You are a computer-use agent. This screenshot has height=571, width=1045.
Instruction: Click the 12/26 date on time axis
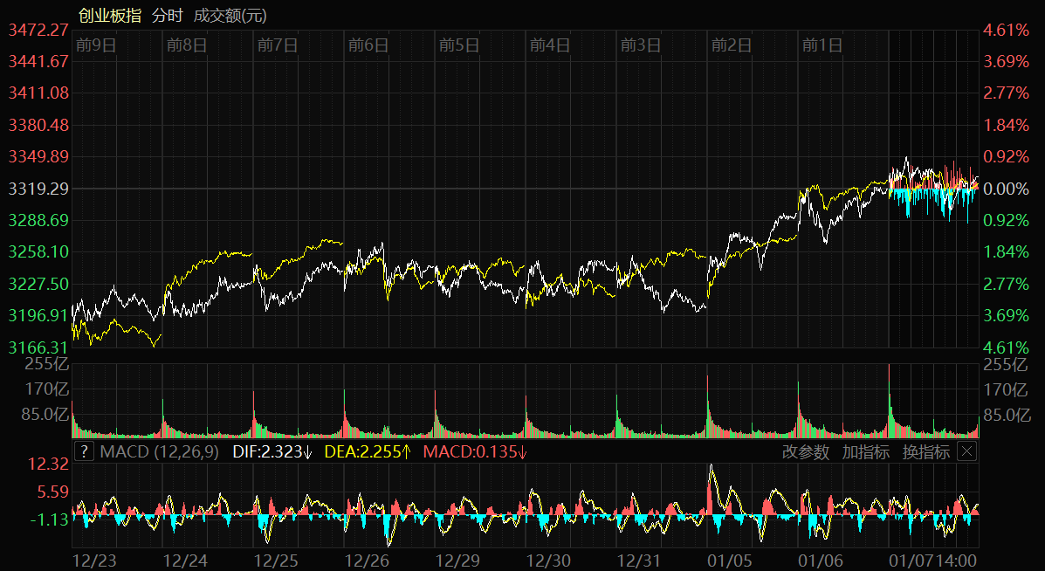click(x=368, y=560)
